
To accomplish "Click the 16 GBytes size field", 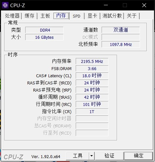I will 44,37.
